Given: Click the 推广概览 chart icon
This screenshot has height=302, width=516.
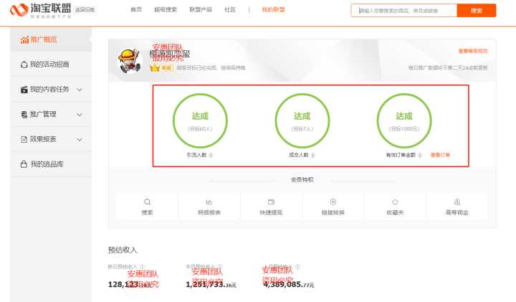Looking at the screenshot, I should pyautogui.click(x=24, y=40).
